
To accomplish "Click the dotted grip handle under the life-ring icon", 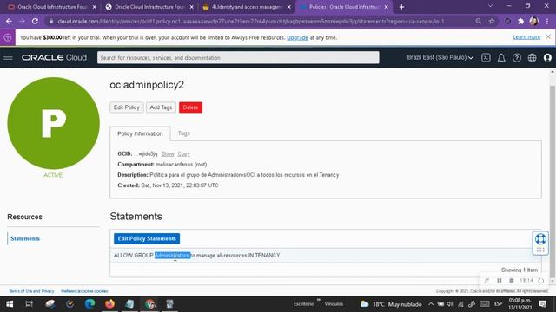I will click(540, 250).
